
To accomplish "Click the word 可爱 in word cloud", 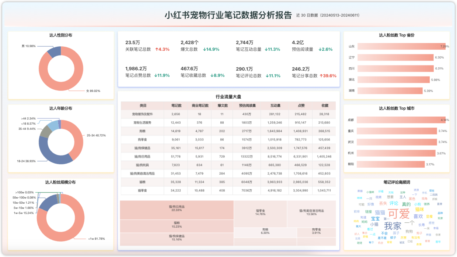I will click(x=399, y=214).
